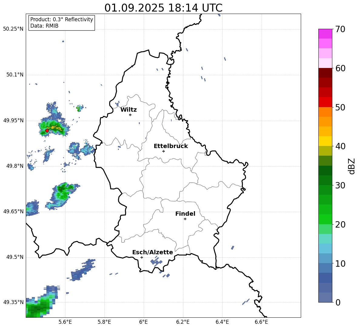Click the red dot marker on the map

pyautogui.click(x=47, y=131)
